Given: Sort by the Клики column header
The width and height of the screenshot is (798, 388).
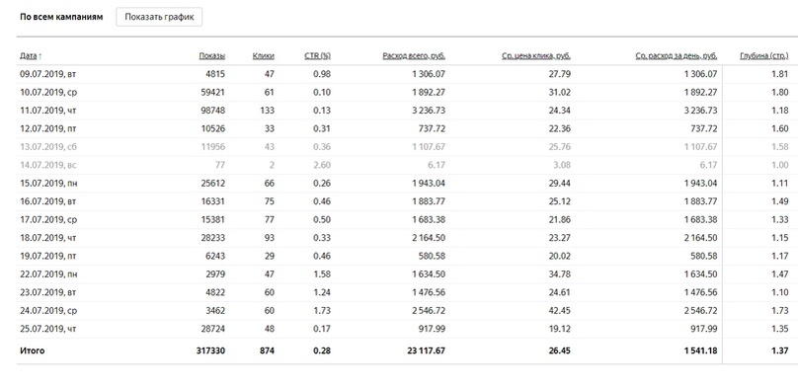Looking at the screenshot, I should pos(263,56).
